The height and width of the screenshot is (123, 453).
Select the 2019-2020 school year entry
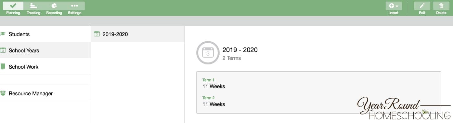click(137, 34)
